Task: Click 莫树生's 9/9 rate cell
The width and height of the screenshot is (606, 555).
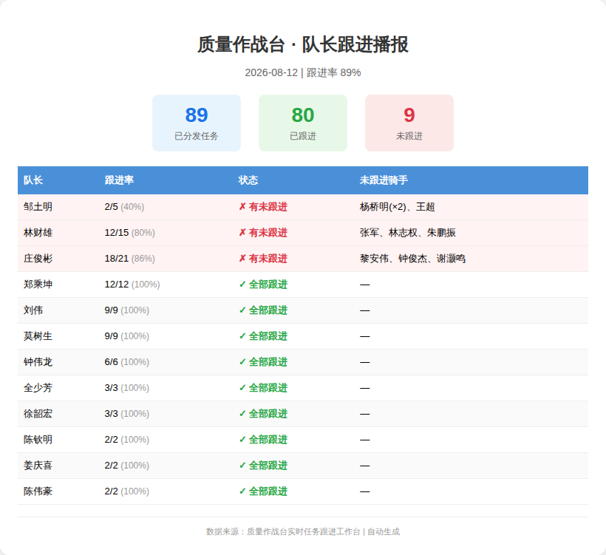Action: tap(127, 336)
